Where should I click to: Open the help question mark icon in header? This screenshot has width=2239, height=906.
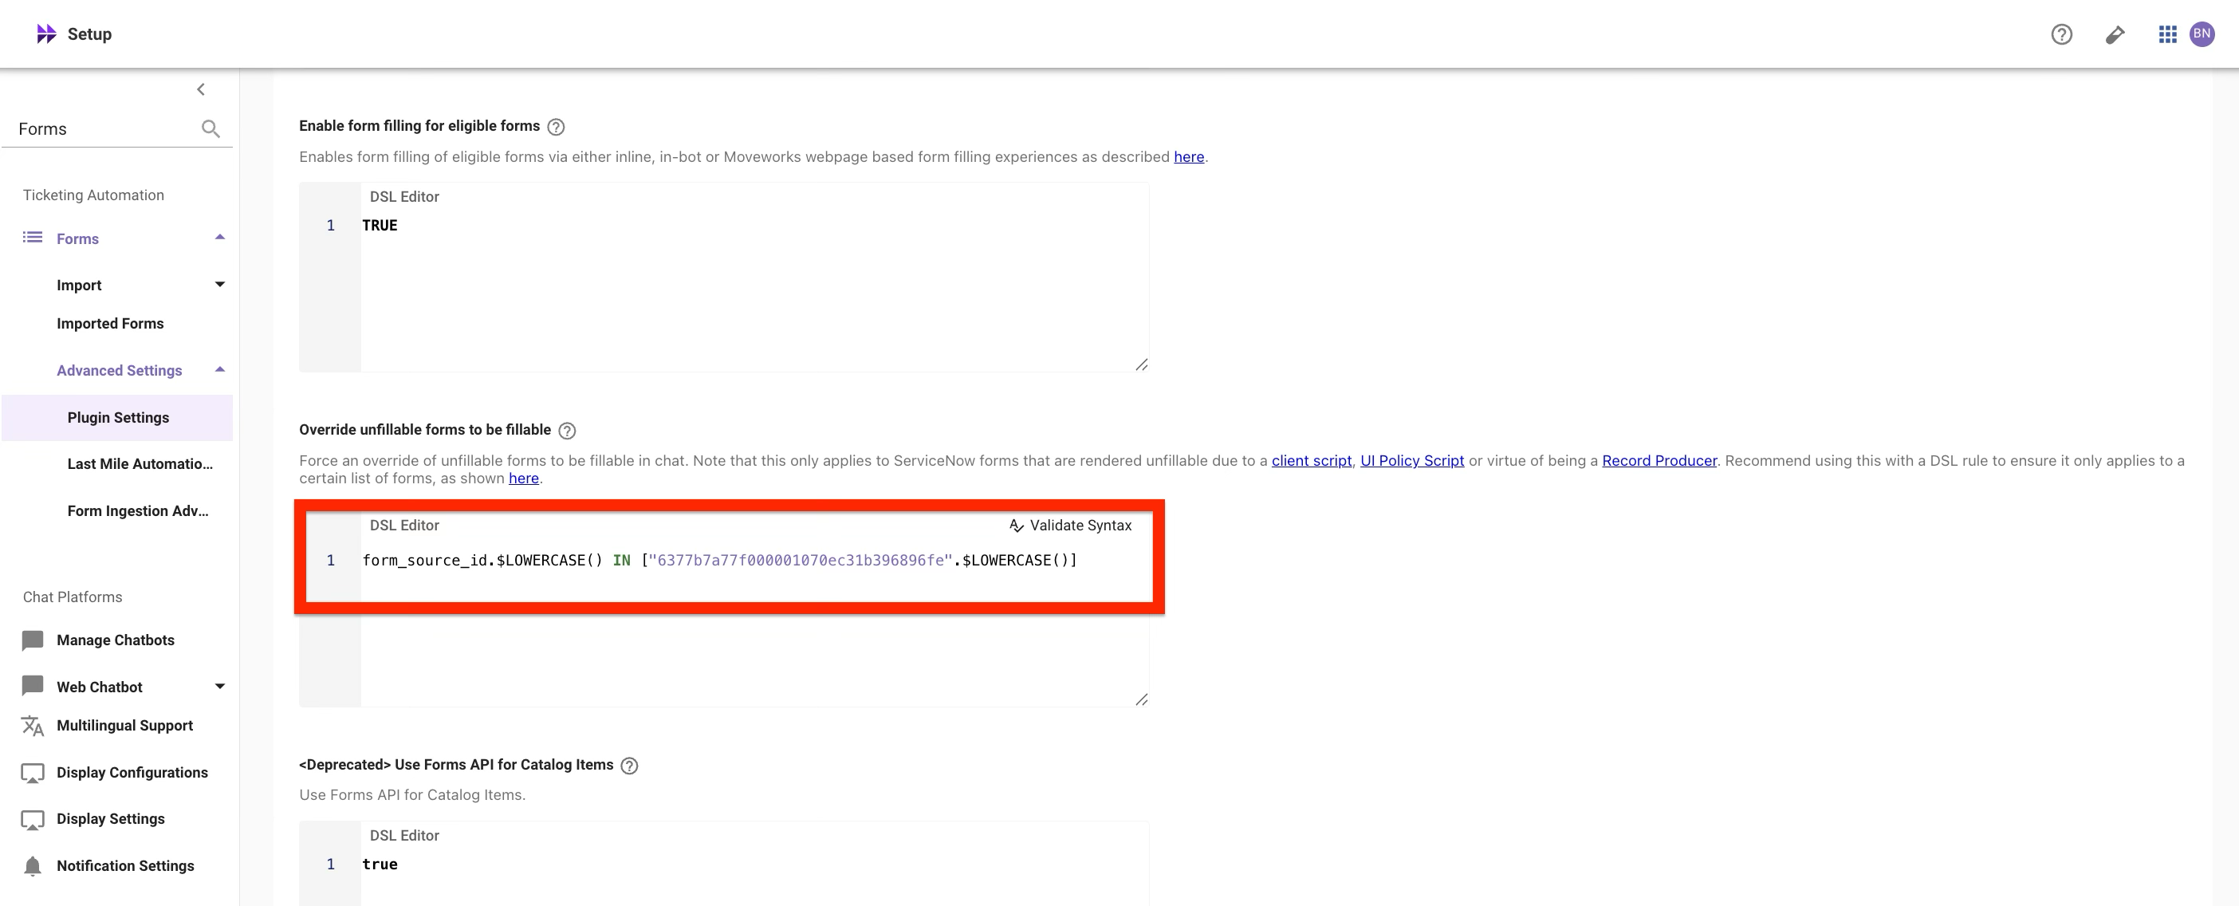click(x=2062, y=34)
